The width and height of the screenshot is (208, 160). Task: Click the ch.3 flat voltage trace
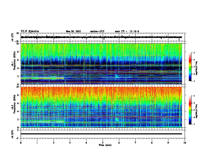101,134
